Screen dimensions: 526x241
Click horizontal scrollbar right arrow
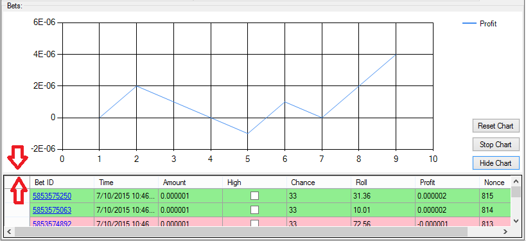(505, 231)
